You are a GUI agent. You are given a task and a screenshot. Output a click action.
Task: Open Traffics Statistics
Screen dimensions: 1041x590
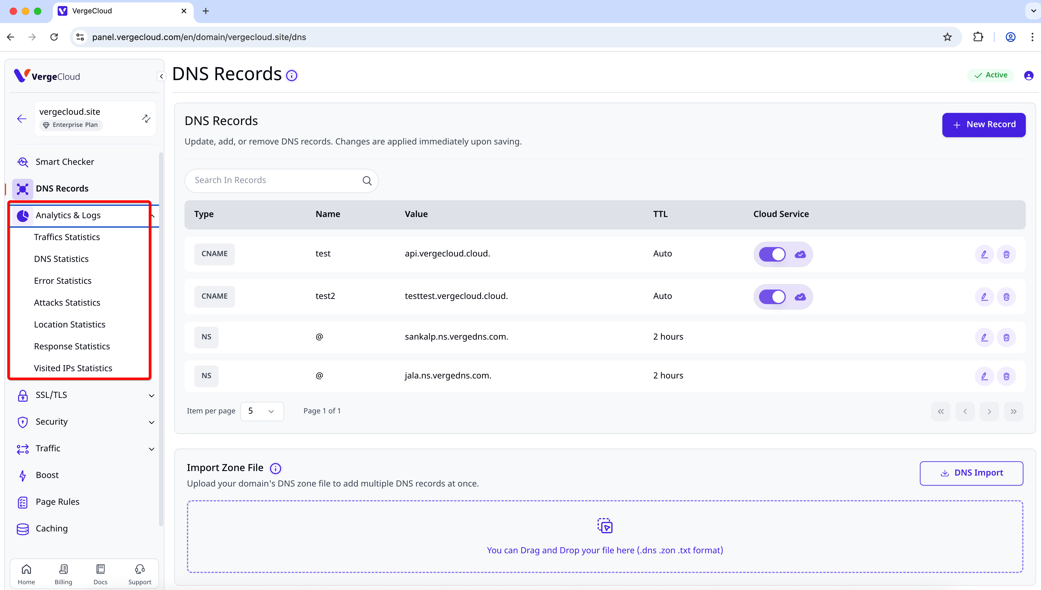[67, 237]
